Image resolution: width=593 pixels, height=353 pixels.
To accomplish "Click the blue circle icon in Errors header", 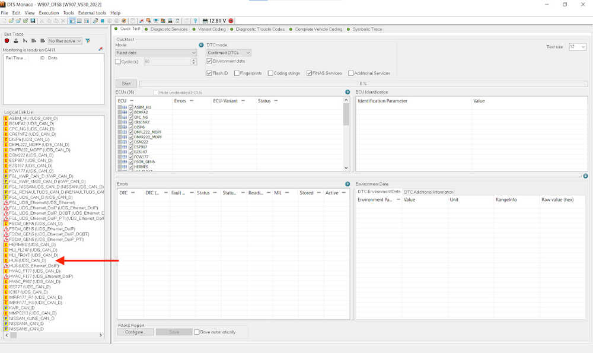I will coord(347,184).
